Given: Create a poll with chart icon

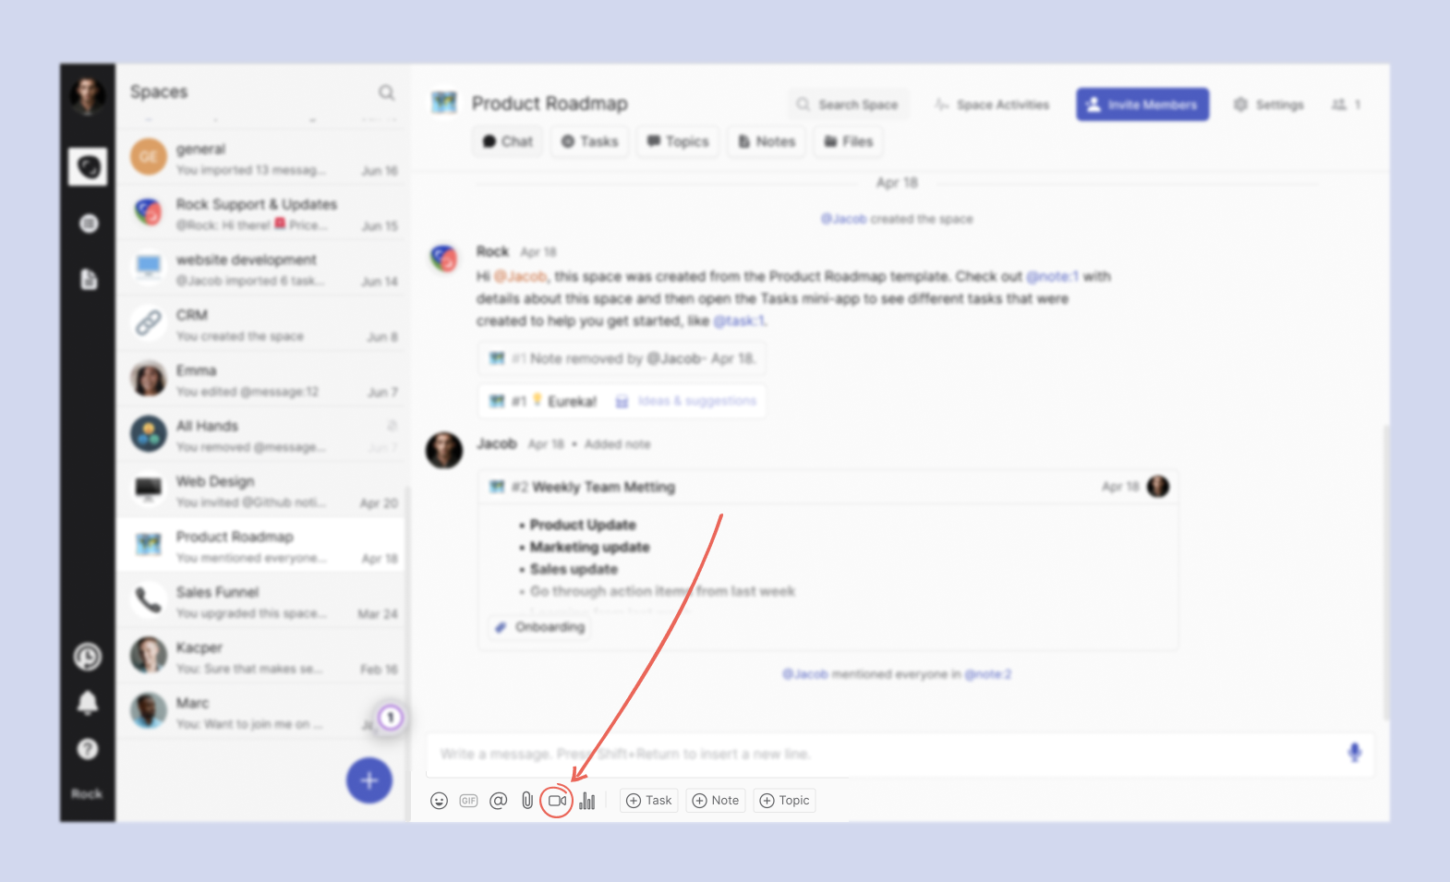Looking at the screenshot, I should coord(587,801).
